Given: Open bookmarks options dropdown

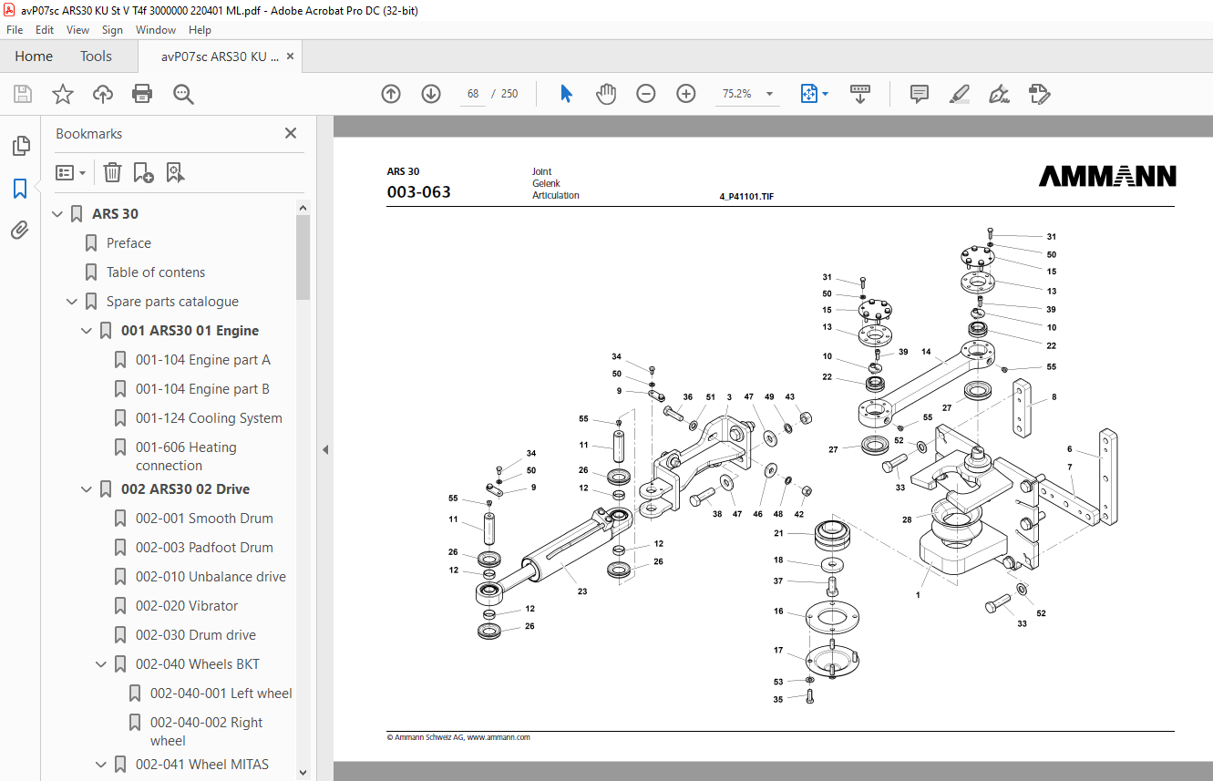Looking at the screenshot, I should (70, 172).
